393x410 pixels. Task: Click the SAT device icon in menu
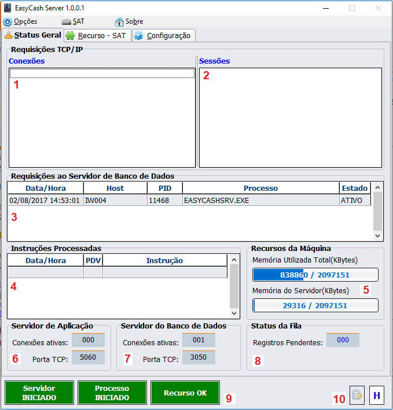point(66,22)
